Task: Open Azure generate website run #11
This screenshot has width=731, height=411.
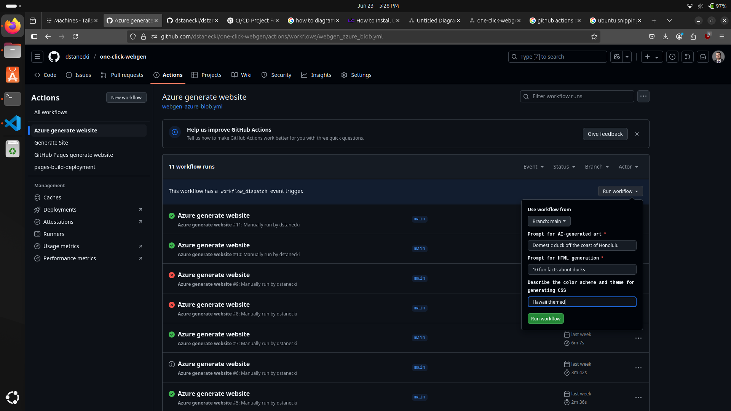Action: (x=214, y=215)
